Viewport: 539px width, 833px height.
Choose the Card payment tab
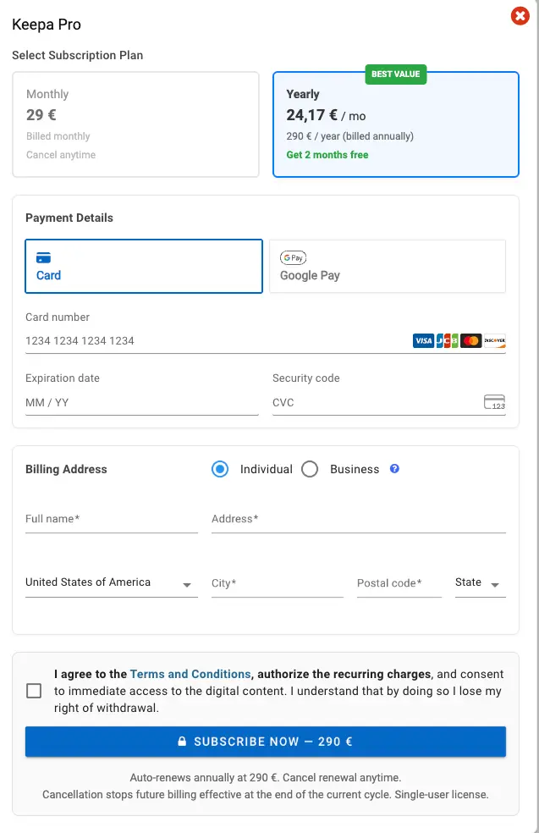tap(144, 266)
